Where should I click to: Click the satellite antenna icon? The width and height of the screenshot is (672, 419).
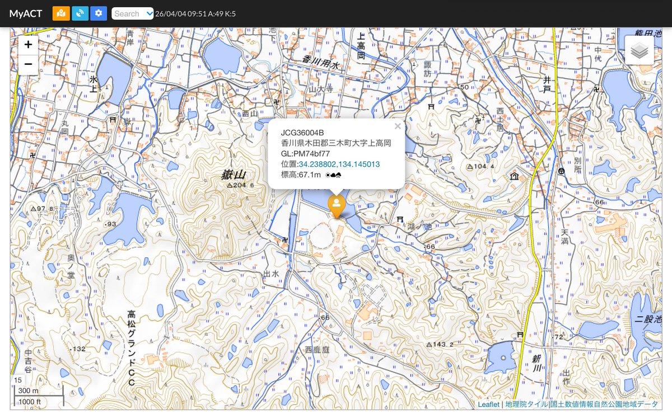(x=80, y=13)
